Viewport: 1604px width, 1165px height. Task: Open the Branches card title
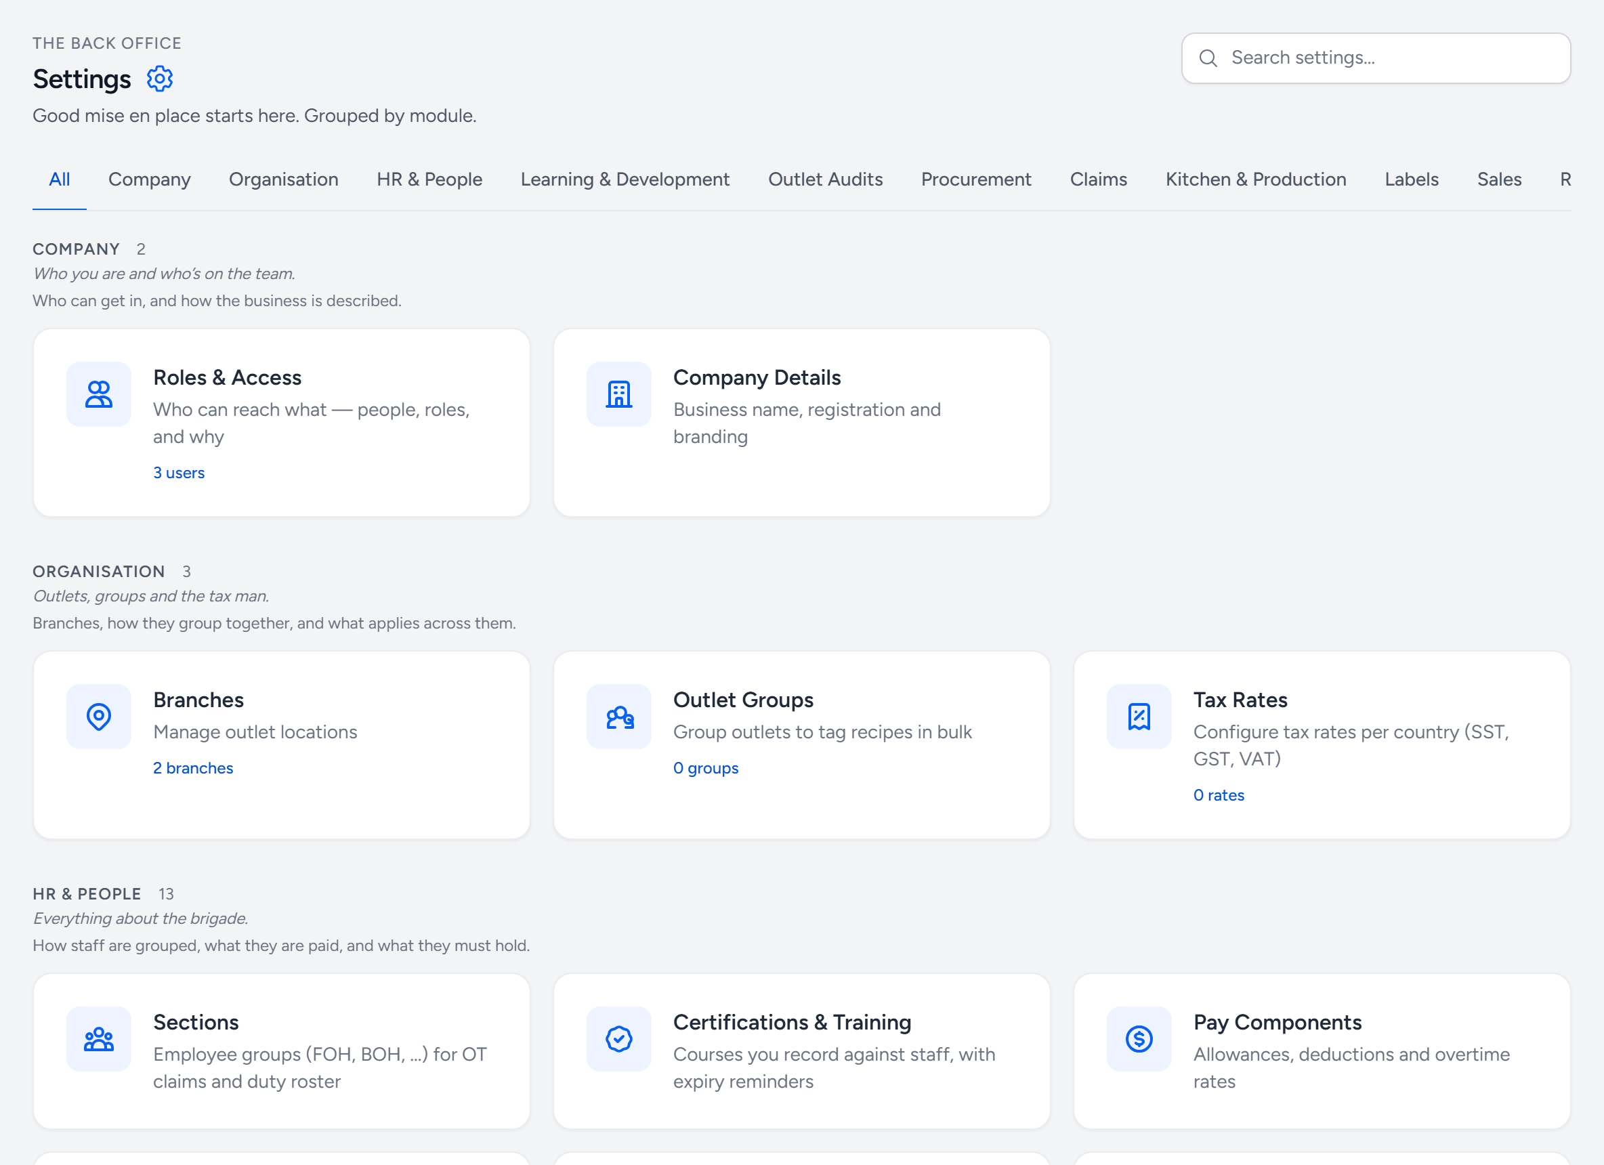(x=198, y=700)
